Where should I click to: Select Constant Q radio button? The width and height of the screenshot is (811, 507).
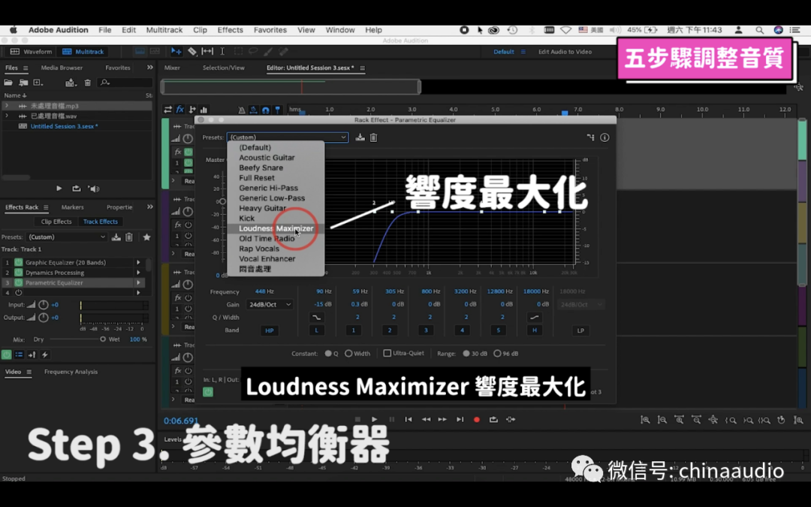pos(328,353)
